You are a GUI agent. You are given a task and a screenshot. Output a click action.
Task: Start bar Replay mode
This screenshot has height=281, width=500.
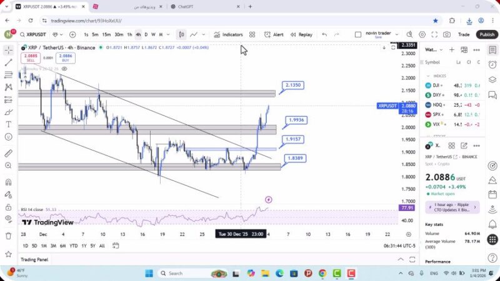click(301, 34)
